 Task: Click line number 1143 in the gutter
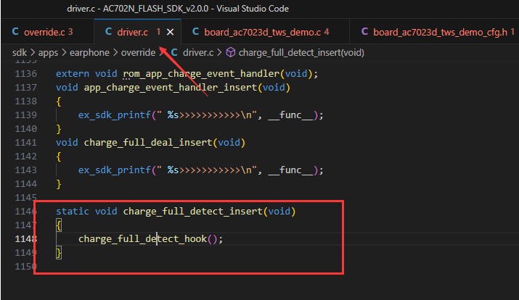click(26, 170)
